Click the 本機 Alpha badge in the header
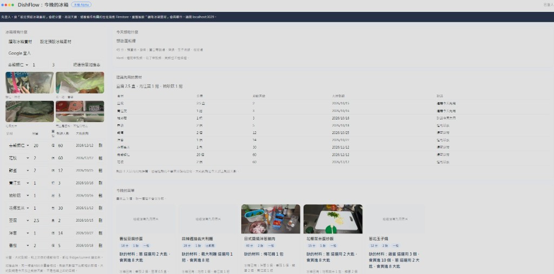 coord(81,4)
